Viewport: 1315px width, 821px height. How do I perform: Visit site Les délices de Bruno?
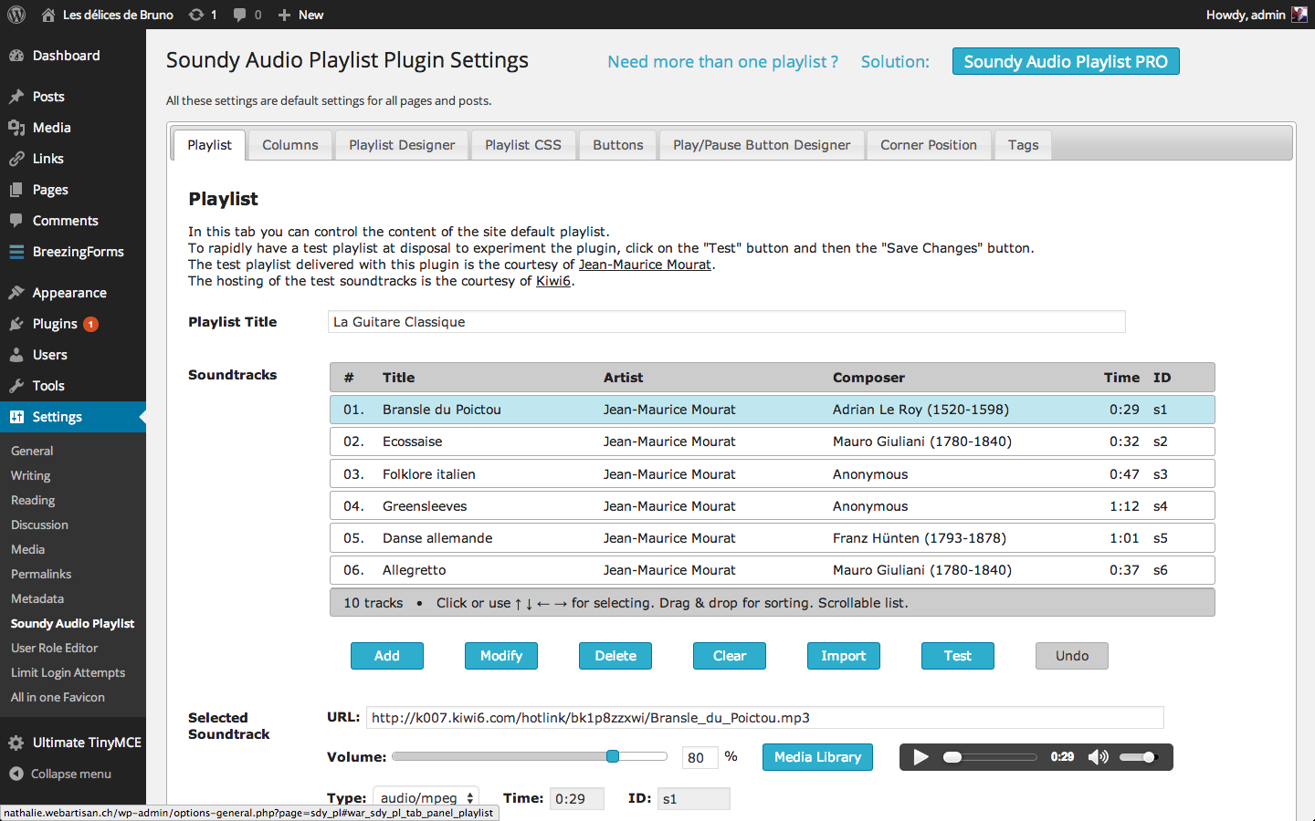[x=108, y=15]
